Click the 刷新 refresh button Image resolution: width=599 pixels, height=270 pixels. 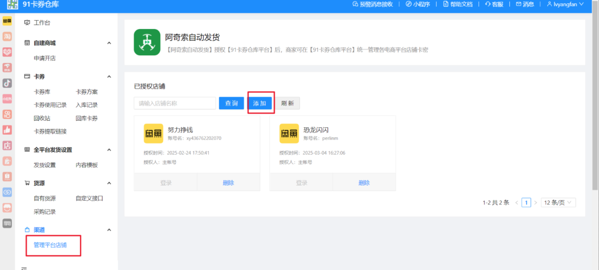pyautogui.click(x=288, y=103)
